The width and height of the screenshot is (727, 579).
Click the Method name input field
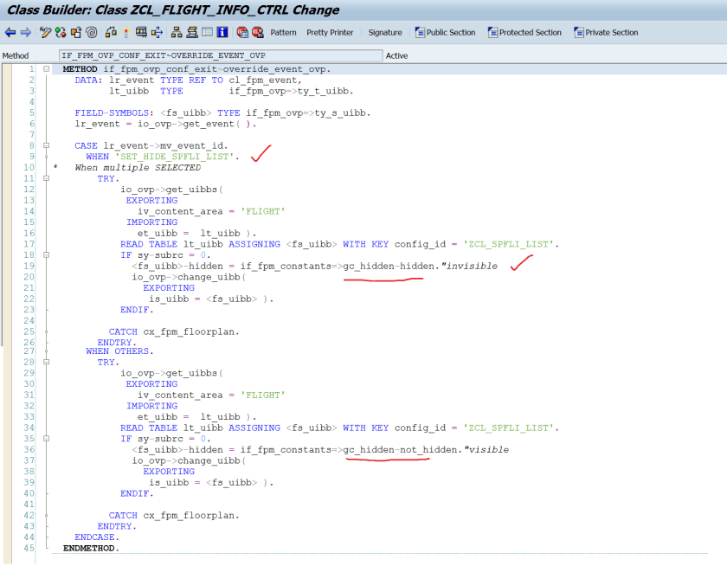coord(220,55)
